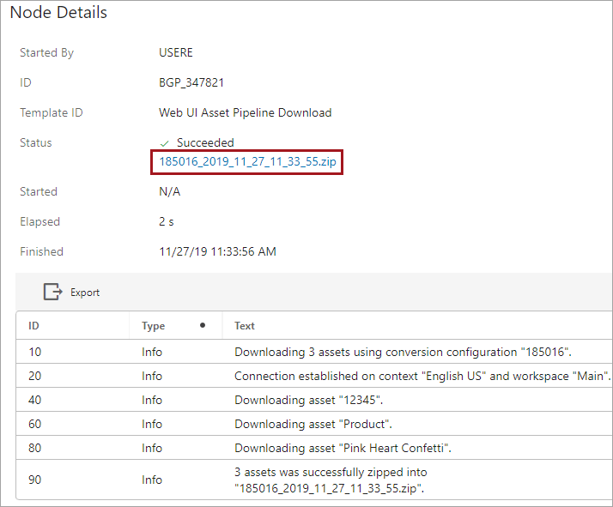Click the 'Web UI Asset Pipeline Download' template value
Image resolution: width=613 pixels, height=507 pixels.
point(245,113)
